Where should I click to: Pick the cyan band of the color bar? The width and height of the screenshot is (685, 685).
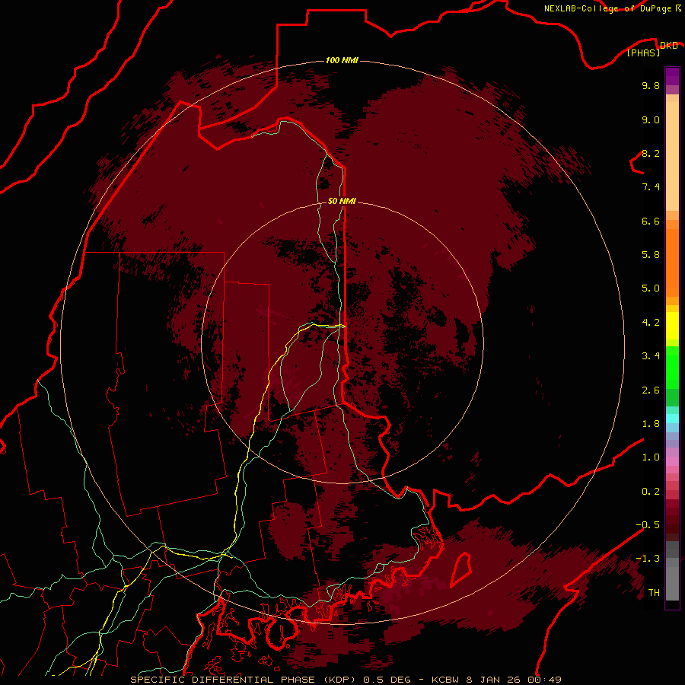(672, 419)
